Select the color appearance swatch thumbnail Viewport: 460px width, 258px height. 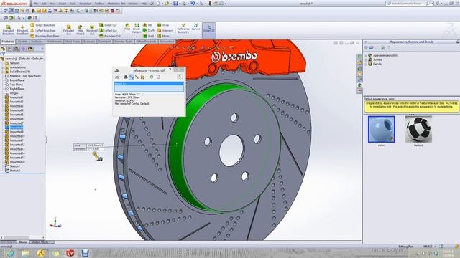click(x=381, y=129)
